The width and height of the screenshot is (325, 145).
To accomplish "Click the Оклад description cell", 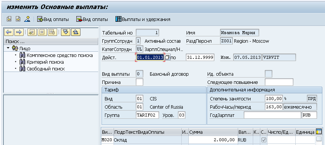I will click(147, 140).
